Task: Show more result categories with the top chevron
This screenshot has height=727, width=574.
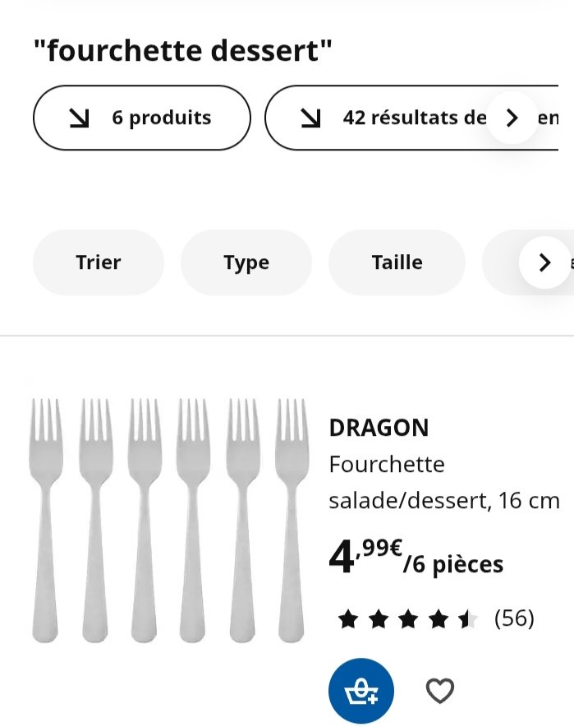Action: tap(512, 118)
